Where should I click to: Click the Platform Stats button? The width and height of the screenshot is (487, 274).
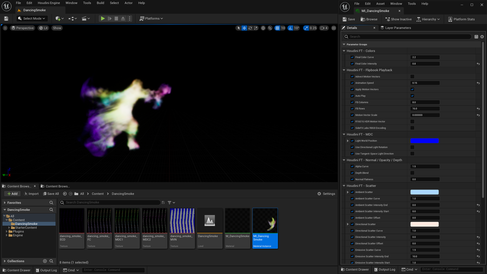[461, 19]
